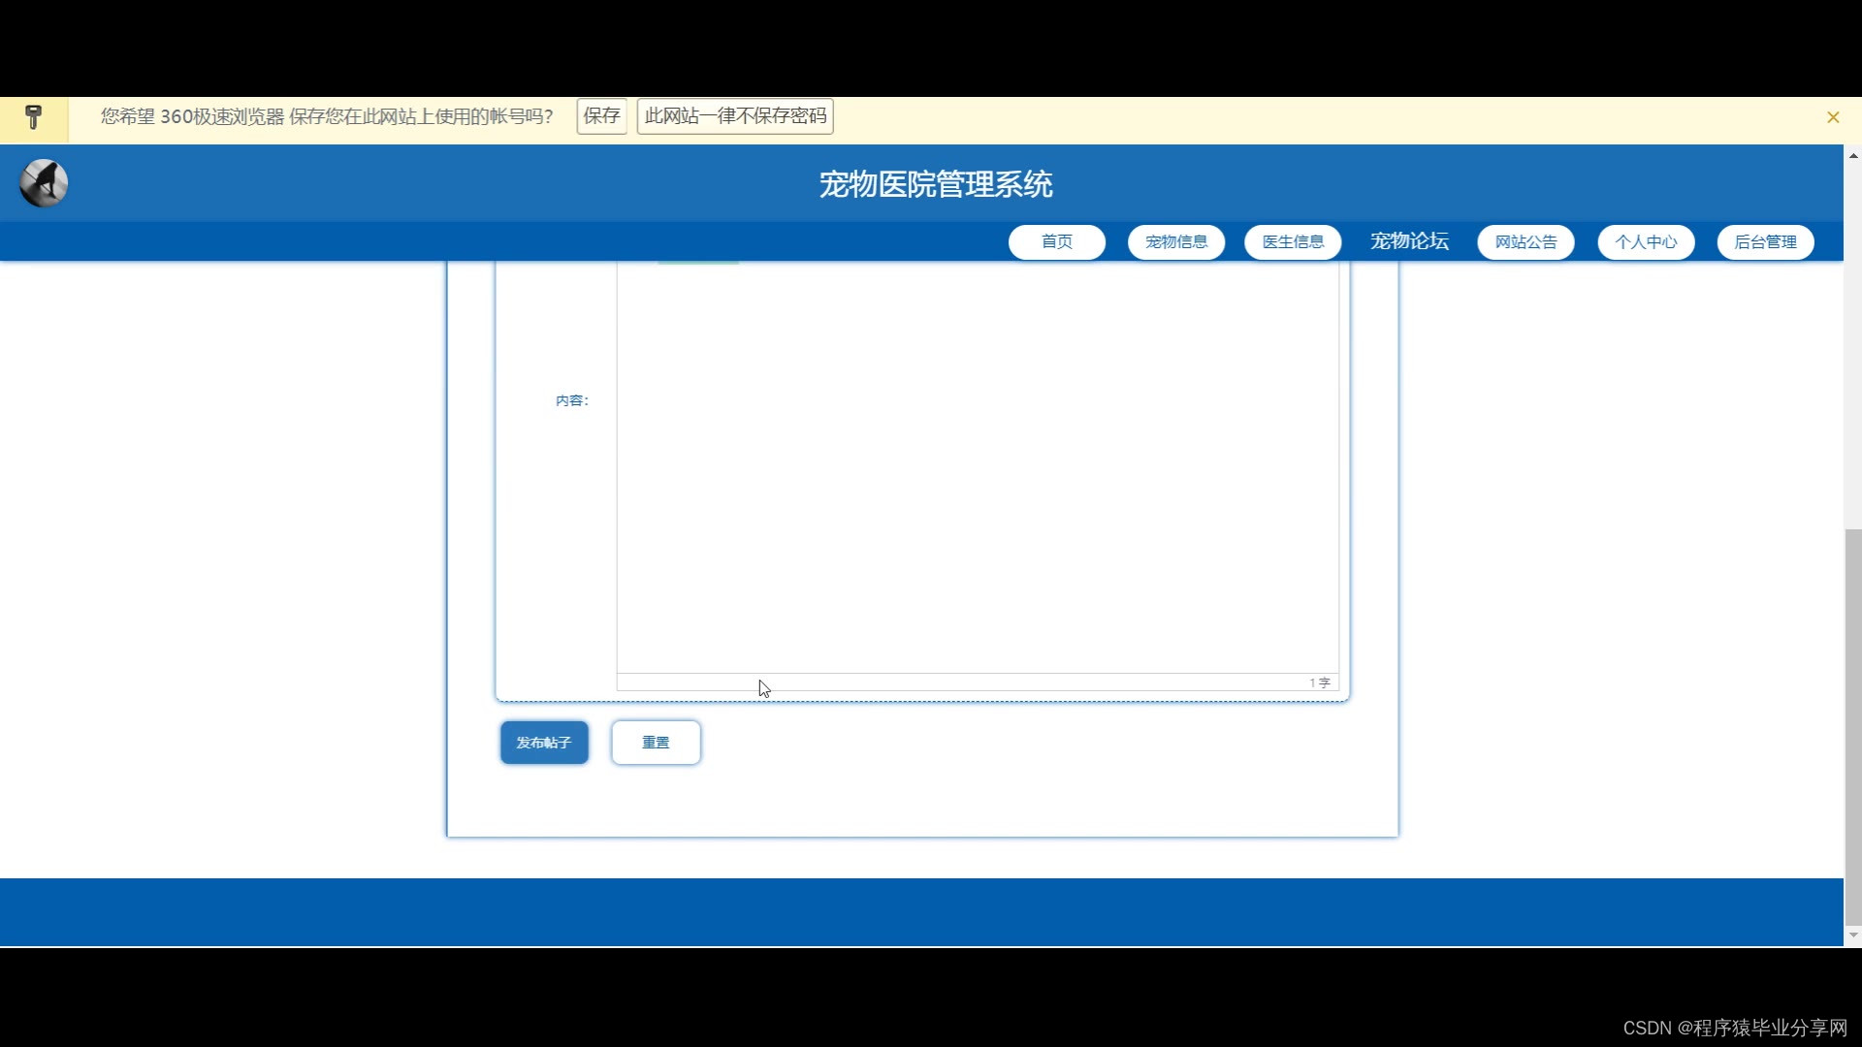Click the 发布帖子 publish button
Image resolution: width=1862 pixels, height=1047 pixels.
coord(544,742)
